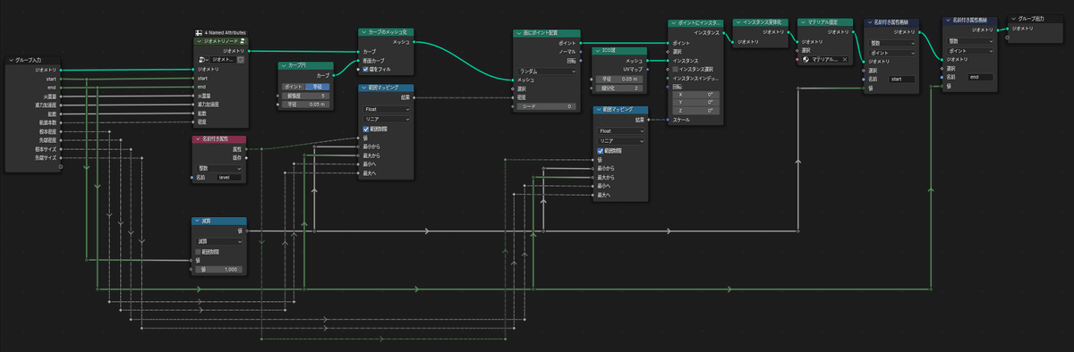
Task: Click the 名前 field containing start
Action: [902, 80]
